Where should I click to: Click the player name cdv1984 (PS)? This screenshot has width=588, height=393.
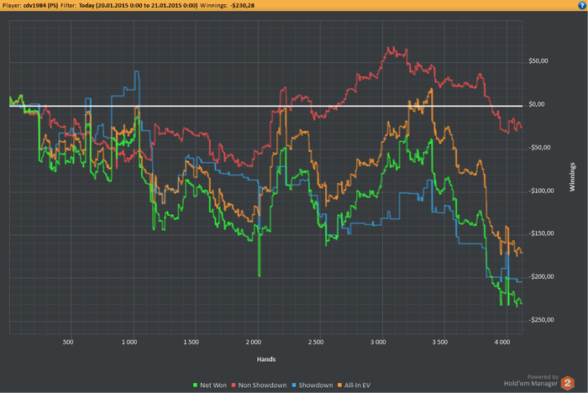(40, 5)
